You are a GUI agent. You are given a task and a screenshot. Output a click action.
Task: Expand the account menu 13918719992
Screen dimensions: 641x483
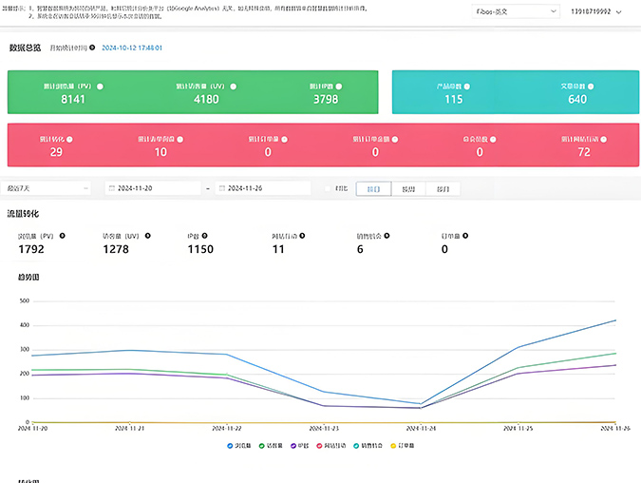(596, 12)
